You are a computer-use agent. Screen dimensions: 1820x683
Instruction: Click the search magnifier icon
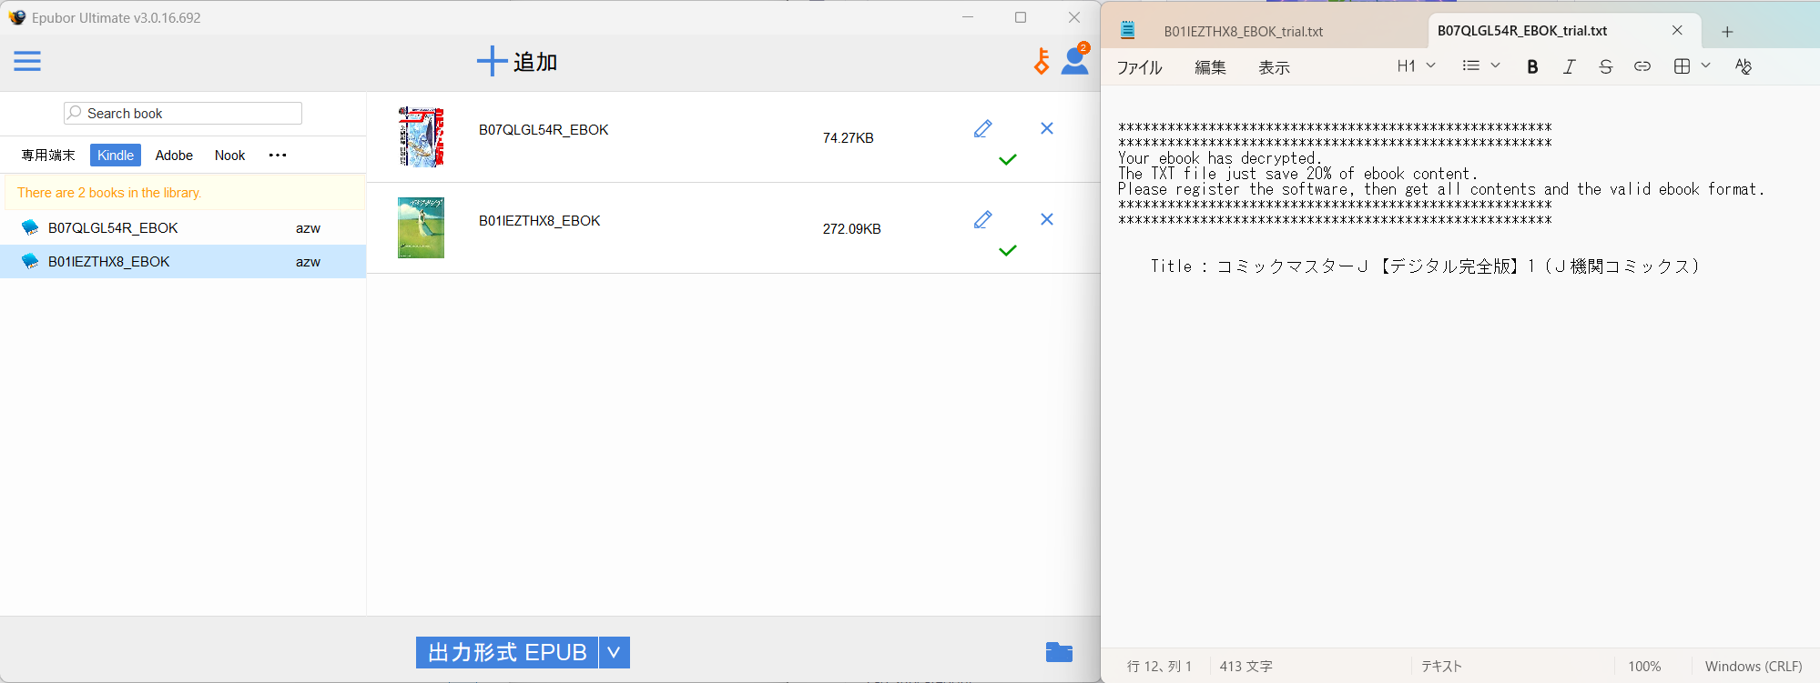[75, 113]
